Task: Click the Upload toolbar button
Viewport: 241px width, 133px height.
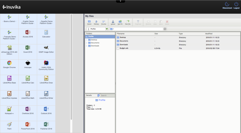Action: (x=113, y=22)
